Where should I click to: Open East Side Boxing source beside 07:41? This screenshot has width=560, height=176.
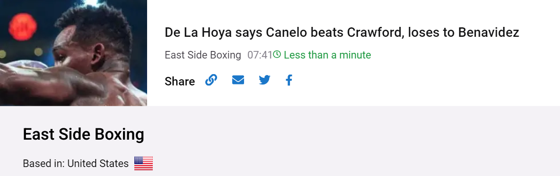tap(203, 55)
